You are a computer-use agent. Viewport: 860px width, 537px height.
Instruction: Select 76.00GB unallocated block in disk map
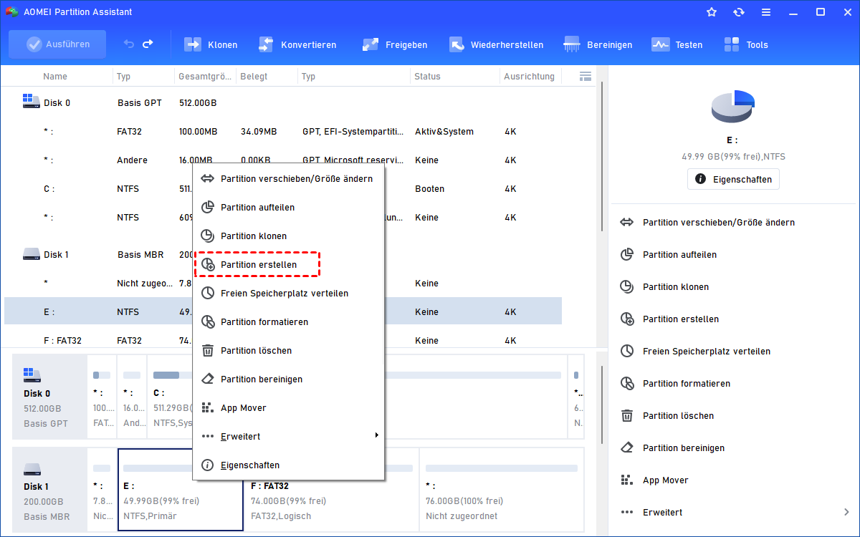tap(502, 490)
